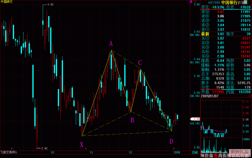
Task: Click the 中国银行 title at chart top-left
Action: (7, 2)
